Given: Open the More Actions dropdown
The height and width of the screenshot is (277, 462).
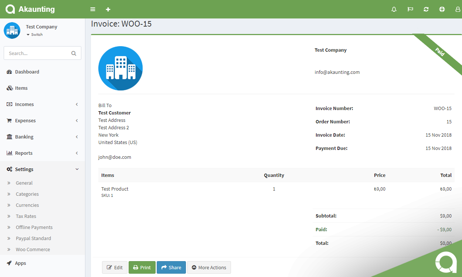Looking at the screenshot, I should pyautogui.click(x=209, y=268).
